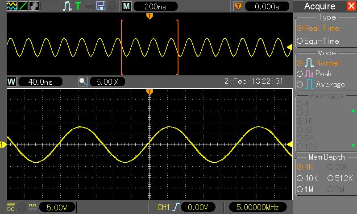This screenshot has height=214, width=357.
Task: Click the normal acquisition pulse icon in top bar
Action: 68,6
